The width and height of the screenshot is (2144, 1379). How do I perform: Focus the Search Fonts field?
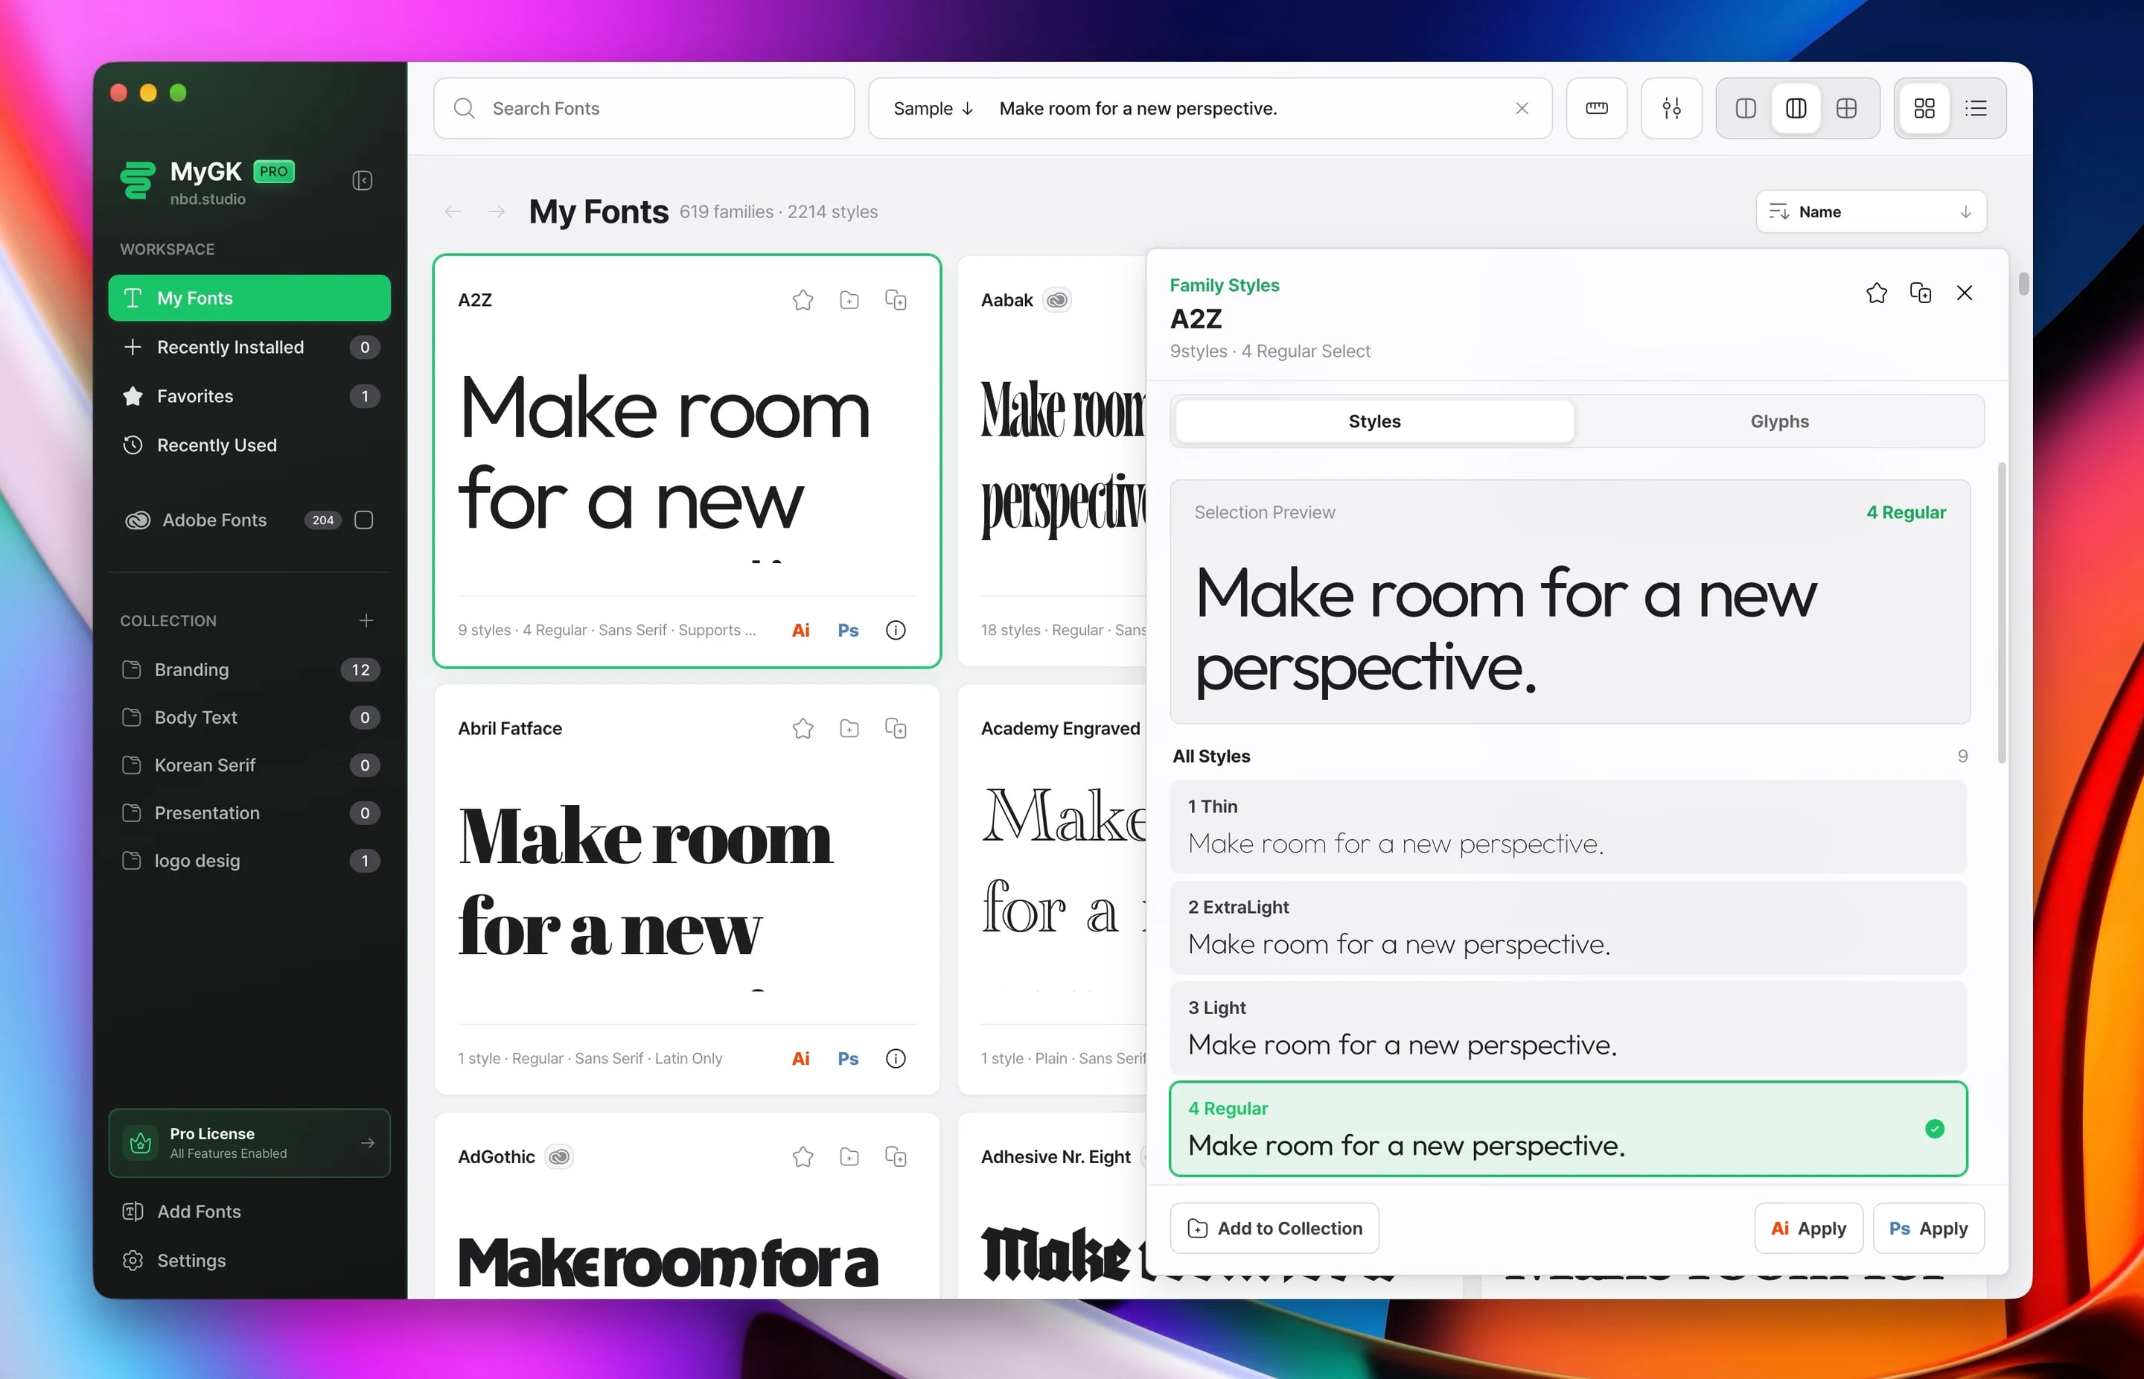644,109
